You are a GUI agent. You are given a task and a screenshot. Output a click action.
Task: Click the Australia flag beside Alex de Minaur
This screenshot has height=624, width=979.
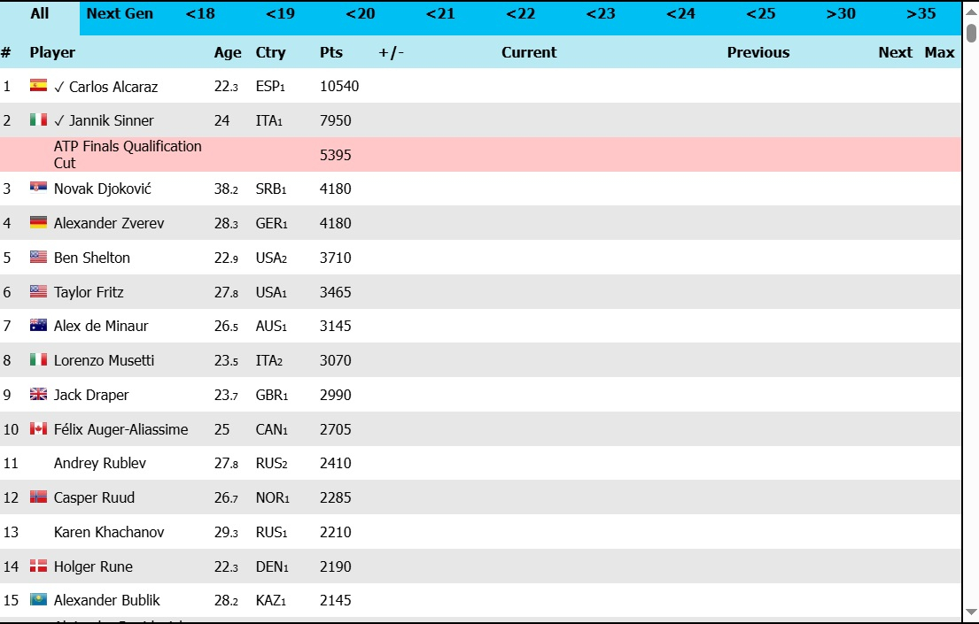pos(38,326)
